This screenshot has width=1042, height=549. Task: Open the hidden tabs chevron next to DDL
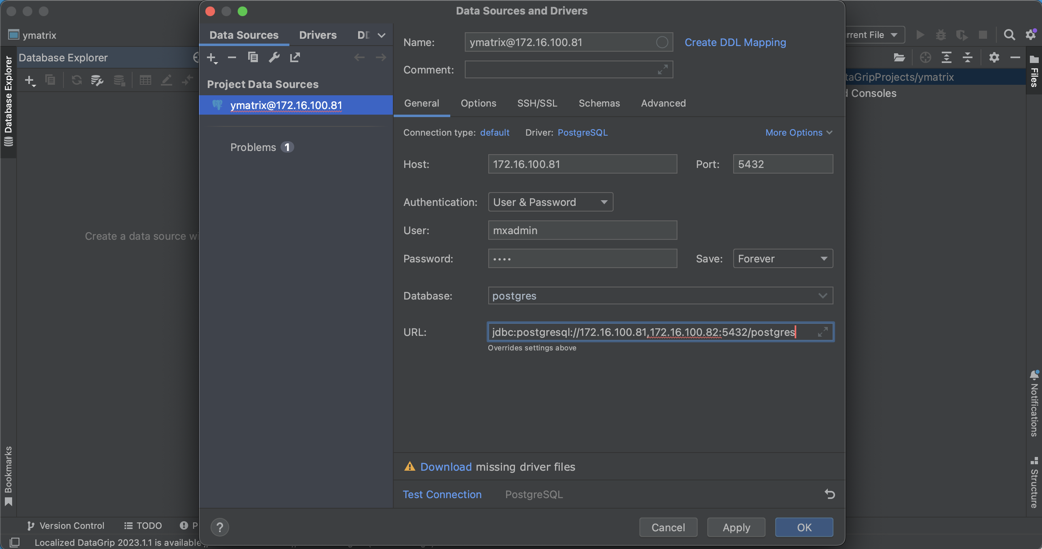point(381,36)
